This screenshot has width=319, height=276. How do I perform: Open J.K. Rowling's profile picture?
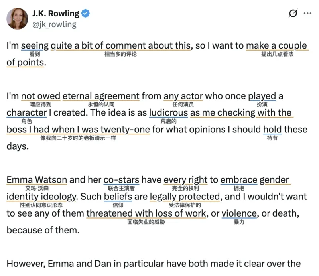pos(17,18)
